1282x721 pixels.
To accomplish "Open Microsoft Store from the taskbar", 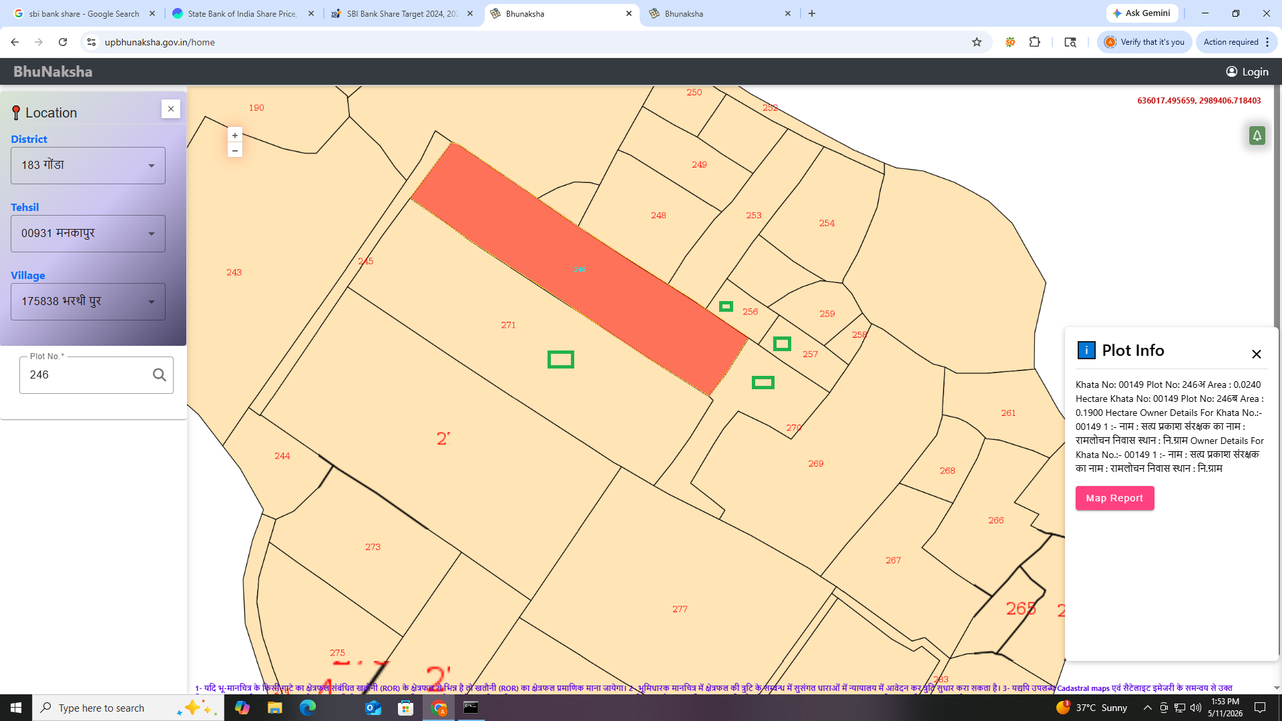I will pyautogui.click(x=405, y=708).
